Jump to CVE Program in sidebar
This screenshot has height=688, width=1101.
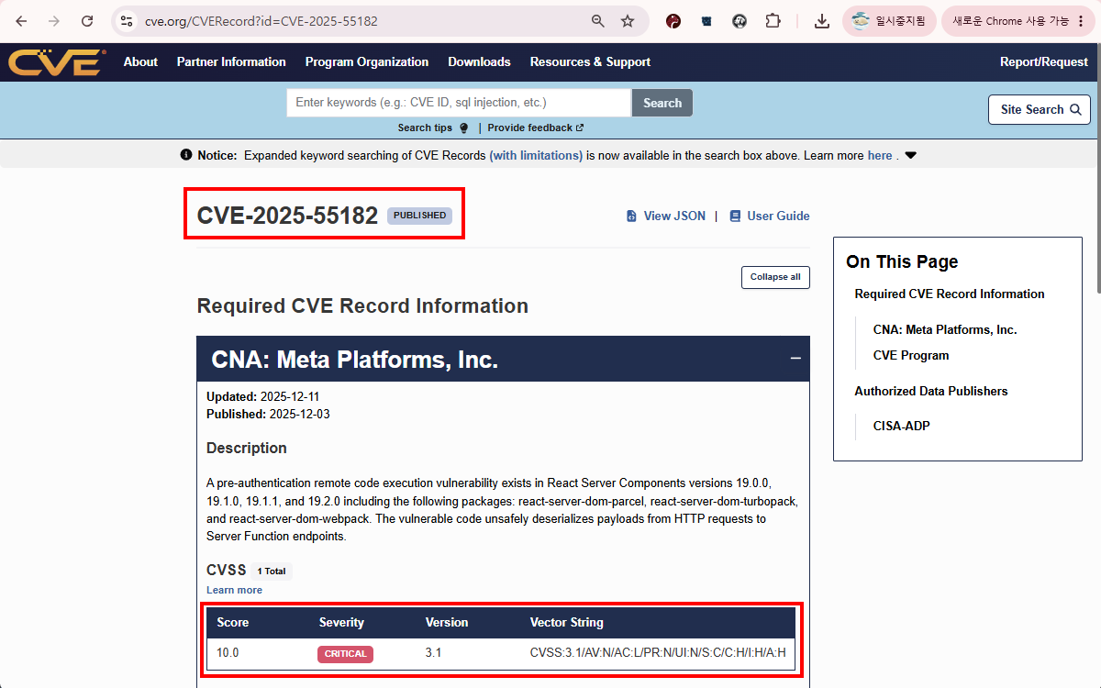(911, 355)
